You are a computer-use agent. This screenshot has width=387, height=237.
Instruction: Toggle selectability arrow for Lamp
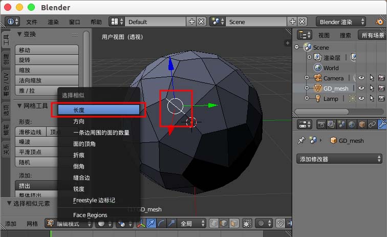[x=372, y=98]
